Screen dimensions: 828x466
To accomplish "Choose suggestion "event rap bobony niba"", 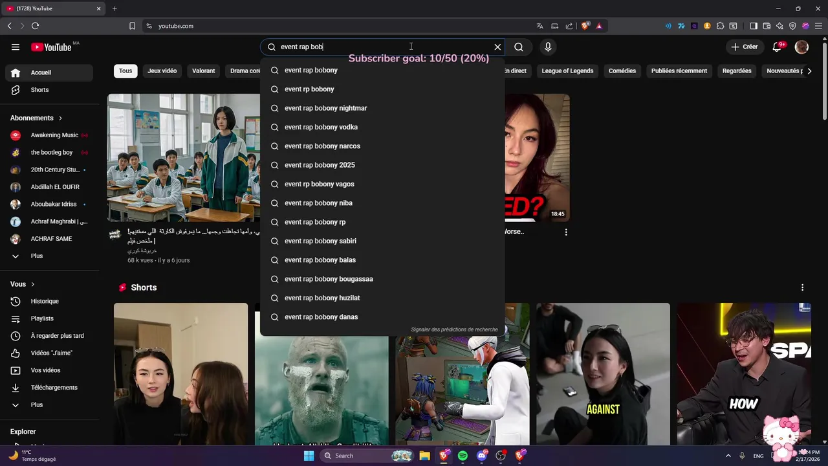I will pos(382,203).
